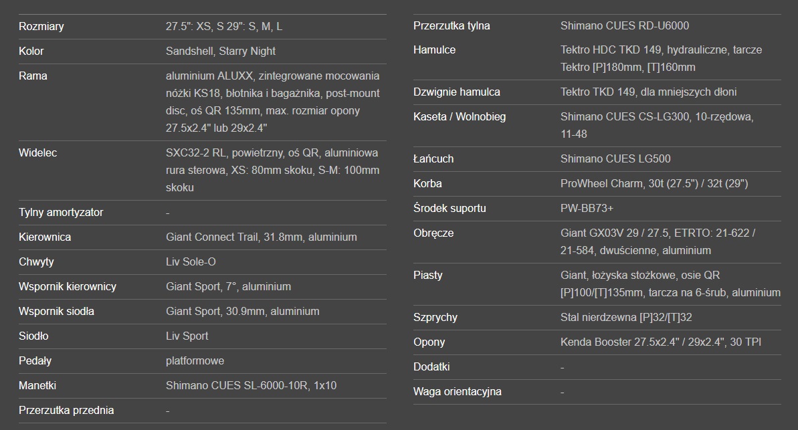The height and width of the screenshot is (430, 798).
Task: Select the Wspornik siodła label
Action: click(56, 312)
